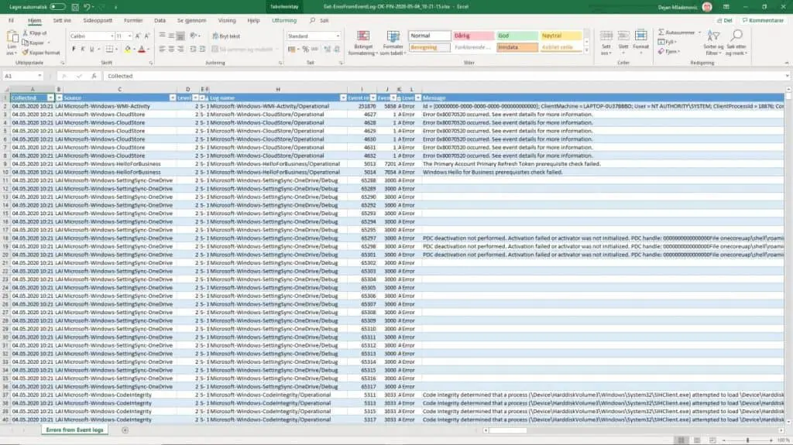Switch to the Formler ribbon tab
Screen dimensions: 793x445
(x=133, y=21)
